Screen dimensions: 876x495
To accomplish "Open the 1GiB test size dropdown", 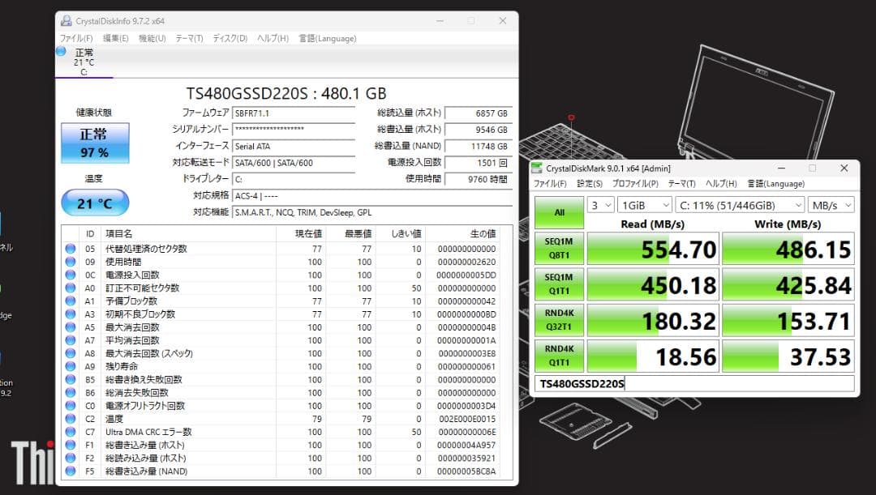I will tap(644, 205).
